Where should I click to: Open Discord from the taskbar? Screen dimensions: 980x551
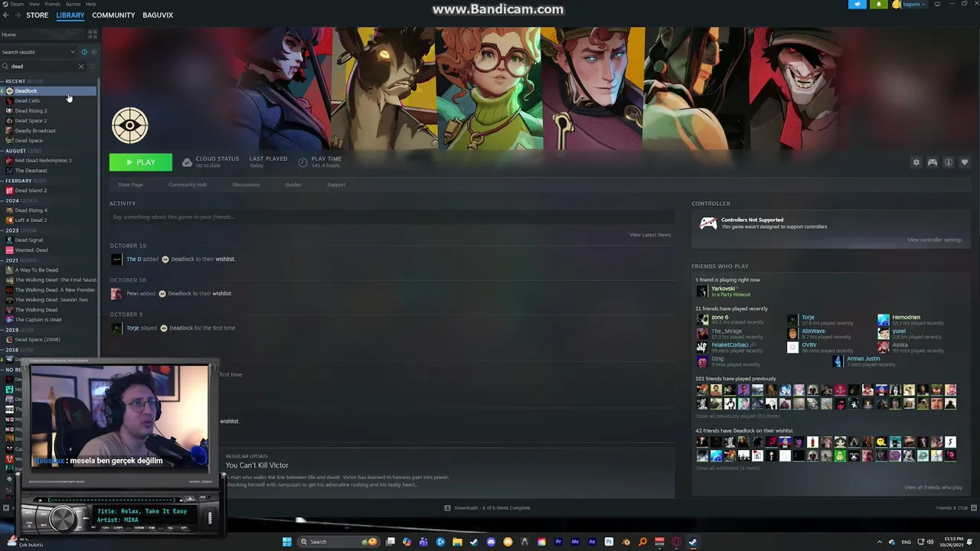pyautogui.click(x=491, y=542)
